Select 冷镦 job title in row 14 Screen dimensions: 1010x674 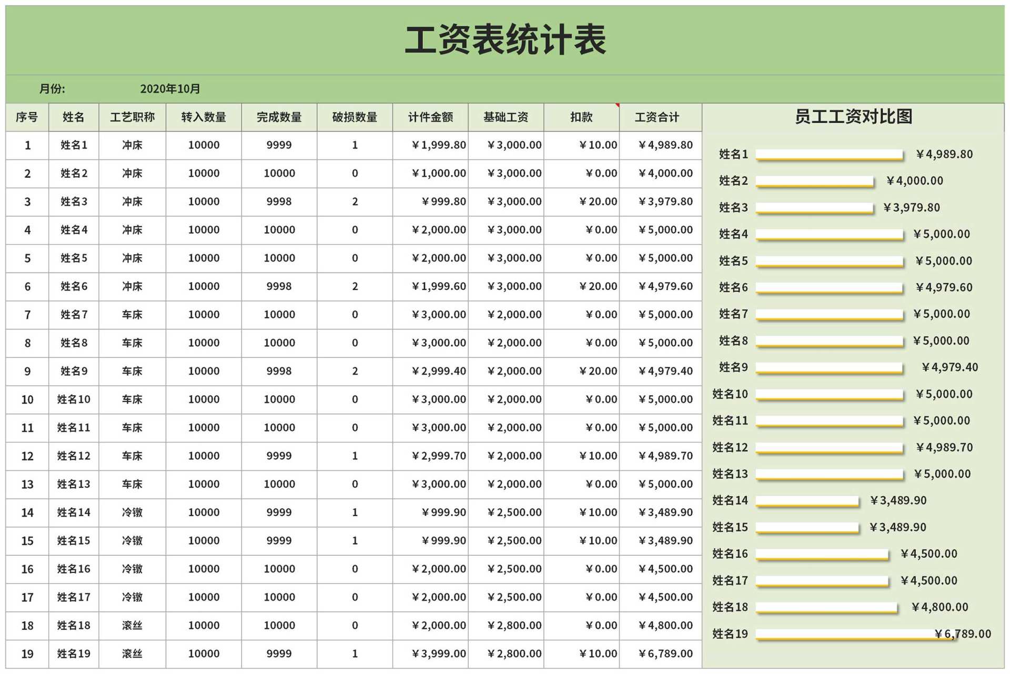coord(133,512)
